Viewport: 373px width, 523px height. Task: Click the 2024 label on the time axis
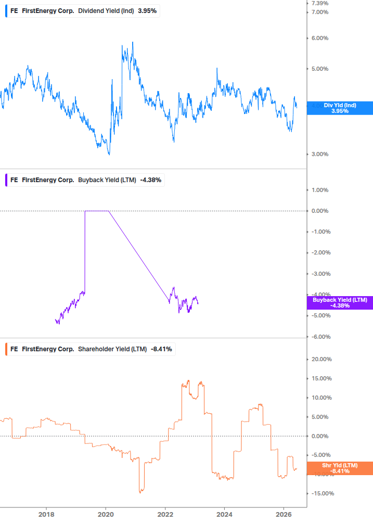224,514
